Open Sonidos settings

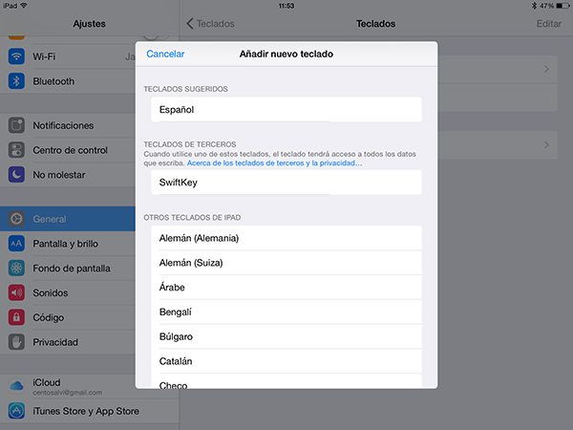click(68, 293)
